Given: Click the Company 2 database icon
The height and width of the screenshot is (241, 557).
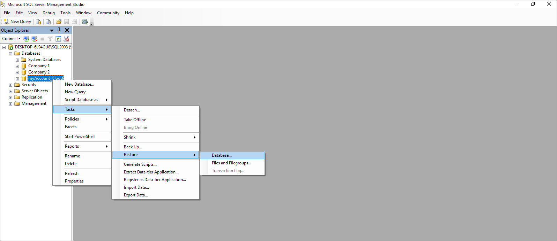Looking at the screenshot, I should tap(24, 72).
